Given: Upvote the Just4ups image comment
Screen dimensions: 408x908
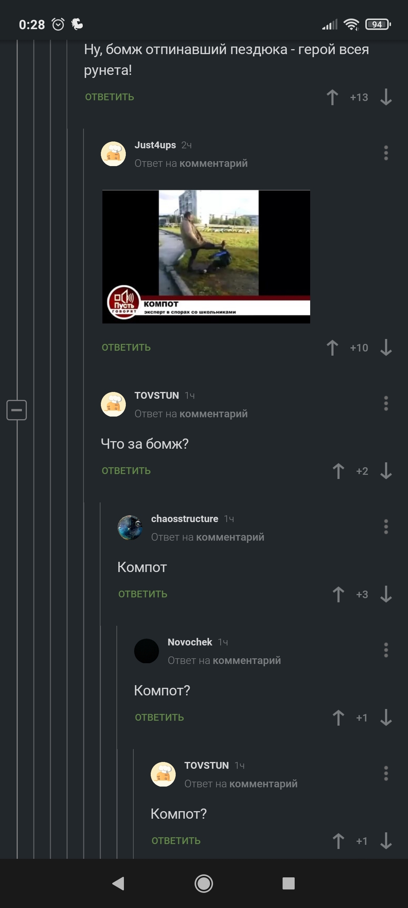Looking at the screenshot, I should 332,348.
